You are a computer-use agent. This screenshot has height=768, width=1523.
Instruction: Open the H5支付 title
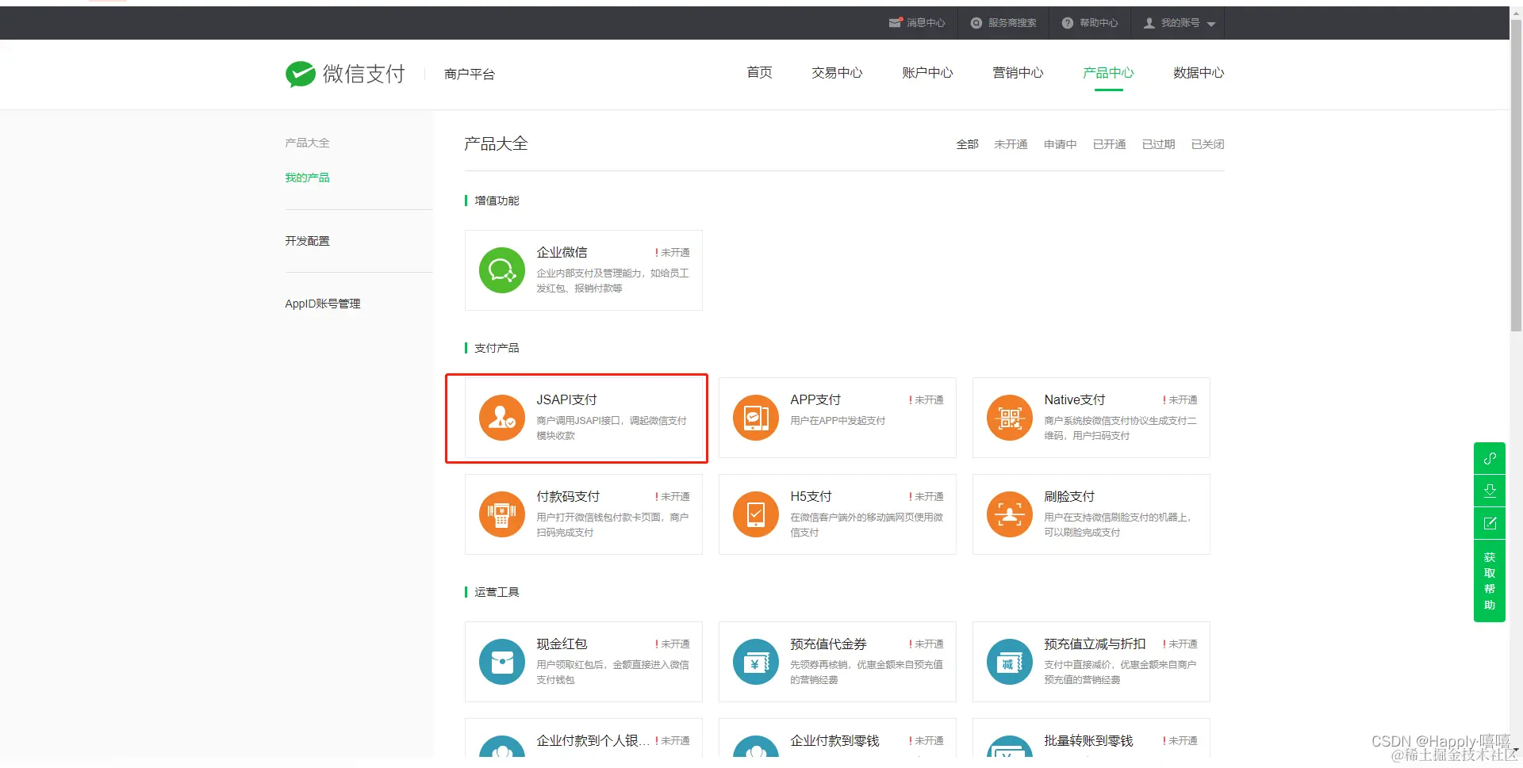click(x=811, y=497)
